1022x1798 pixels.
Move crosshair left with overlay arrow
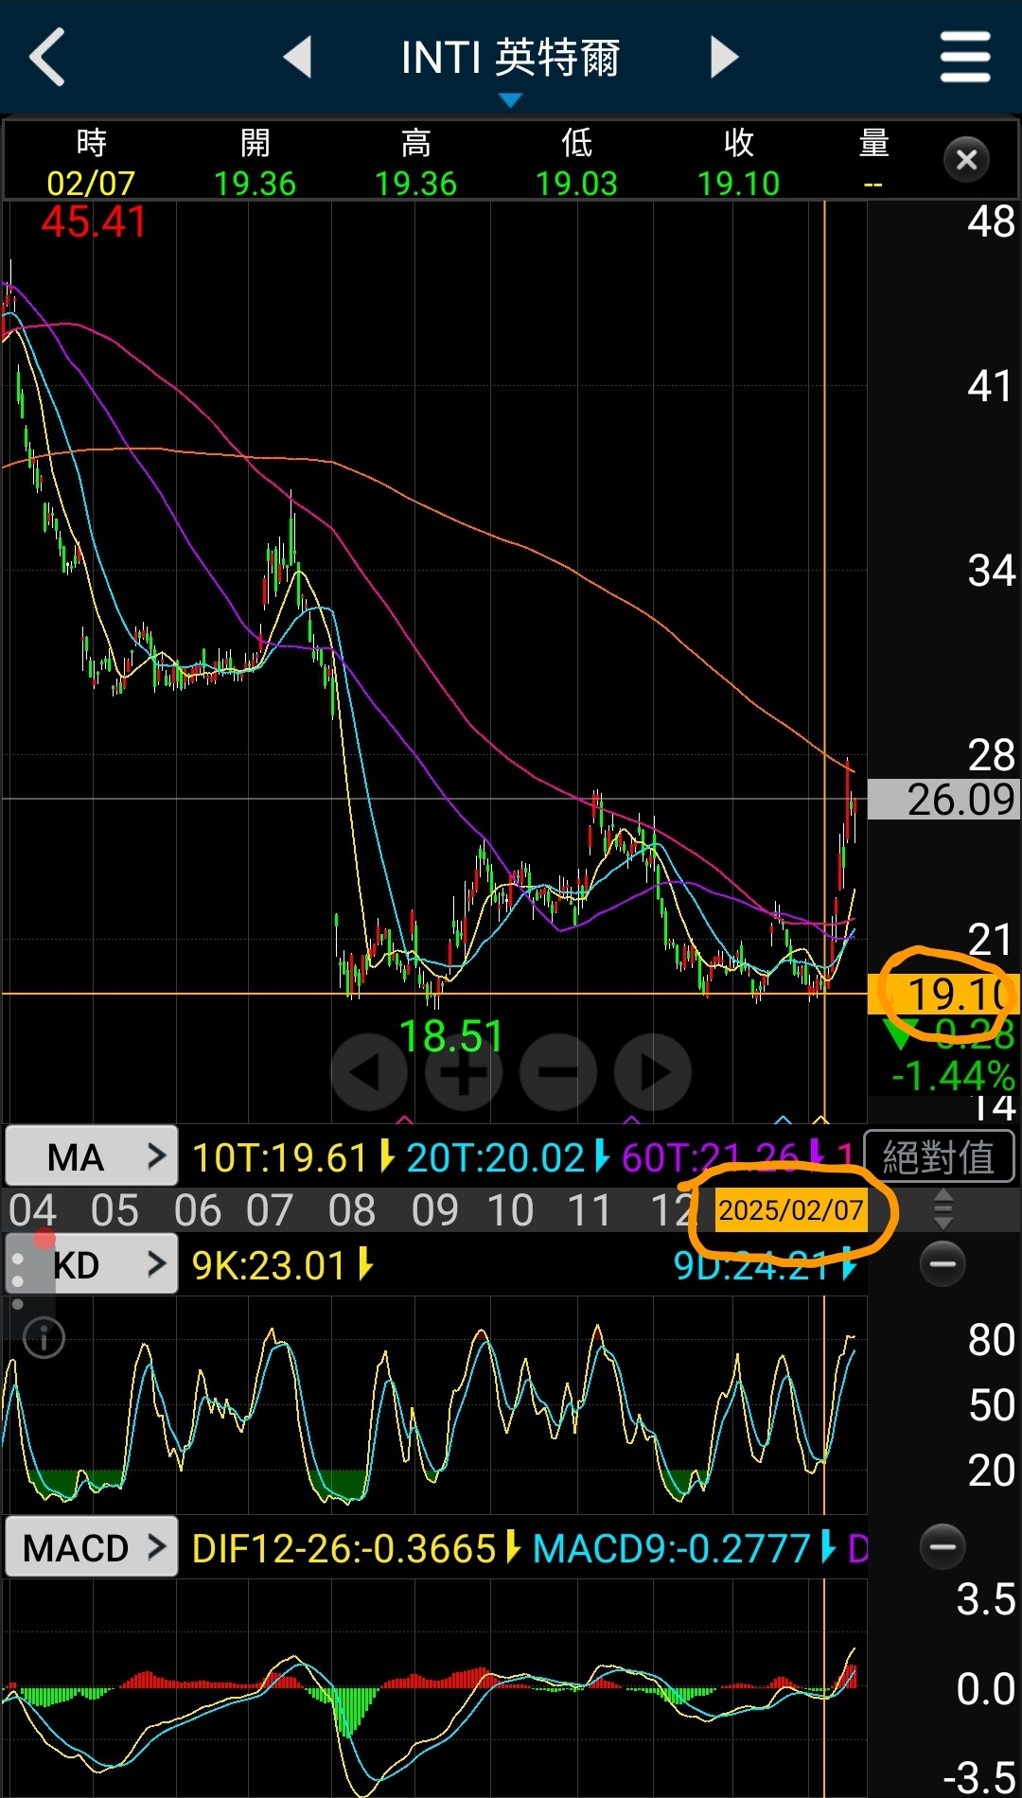click(x=369, y=1072)
